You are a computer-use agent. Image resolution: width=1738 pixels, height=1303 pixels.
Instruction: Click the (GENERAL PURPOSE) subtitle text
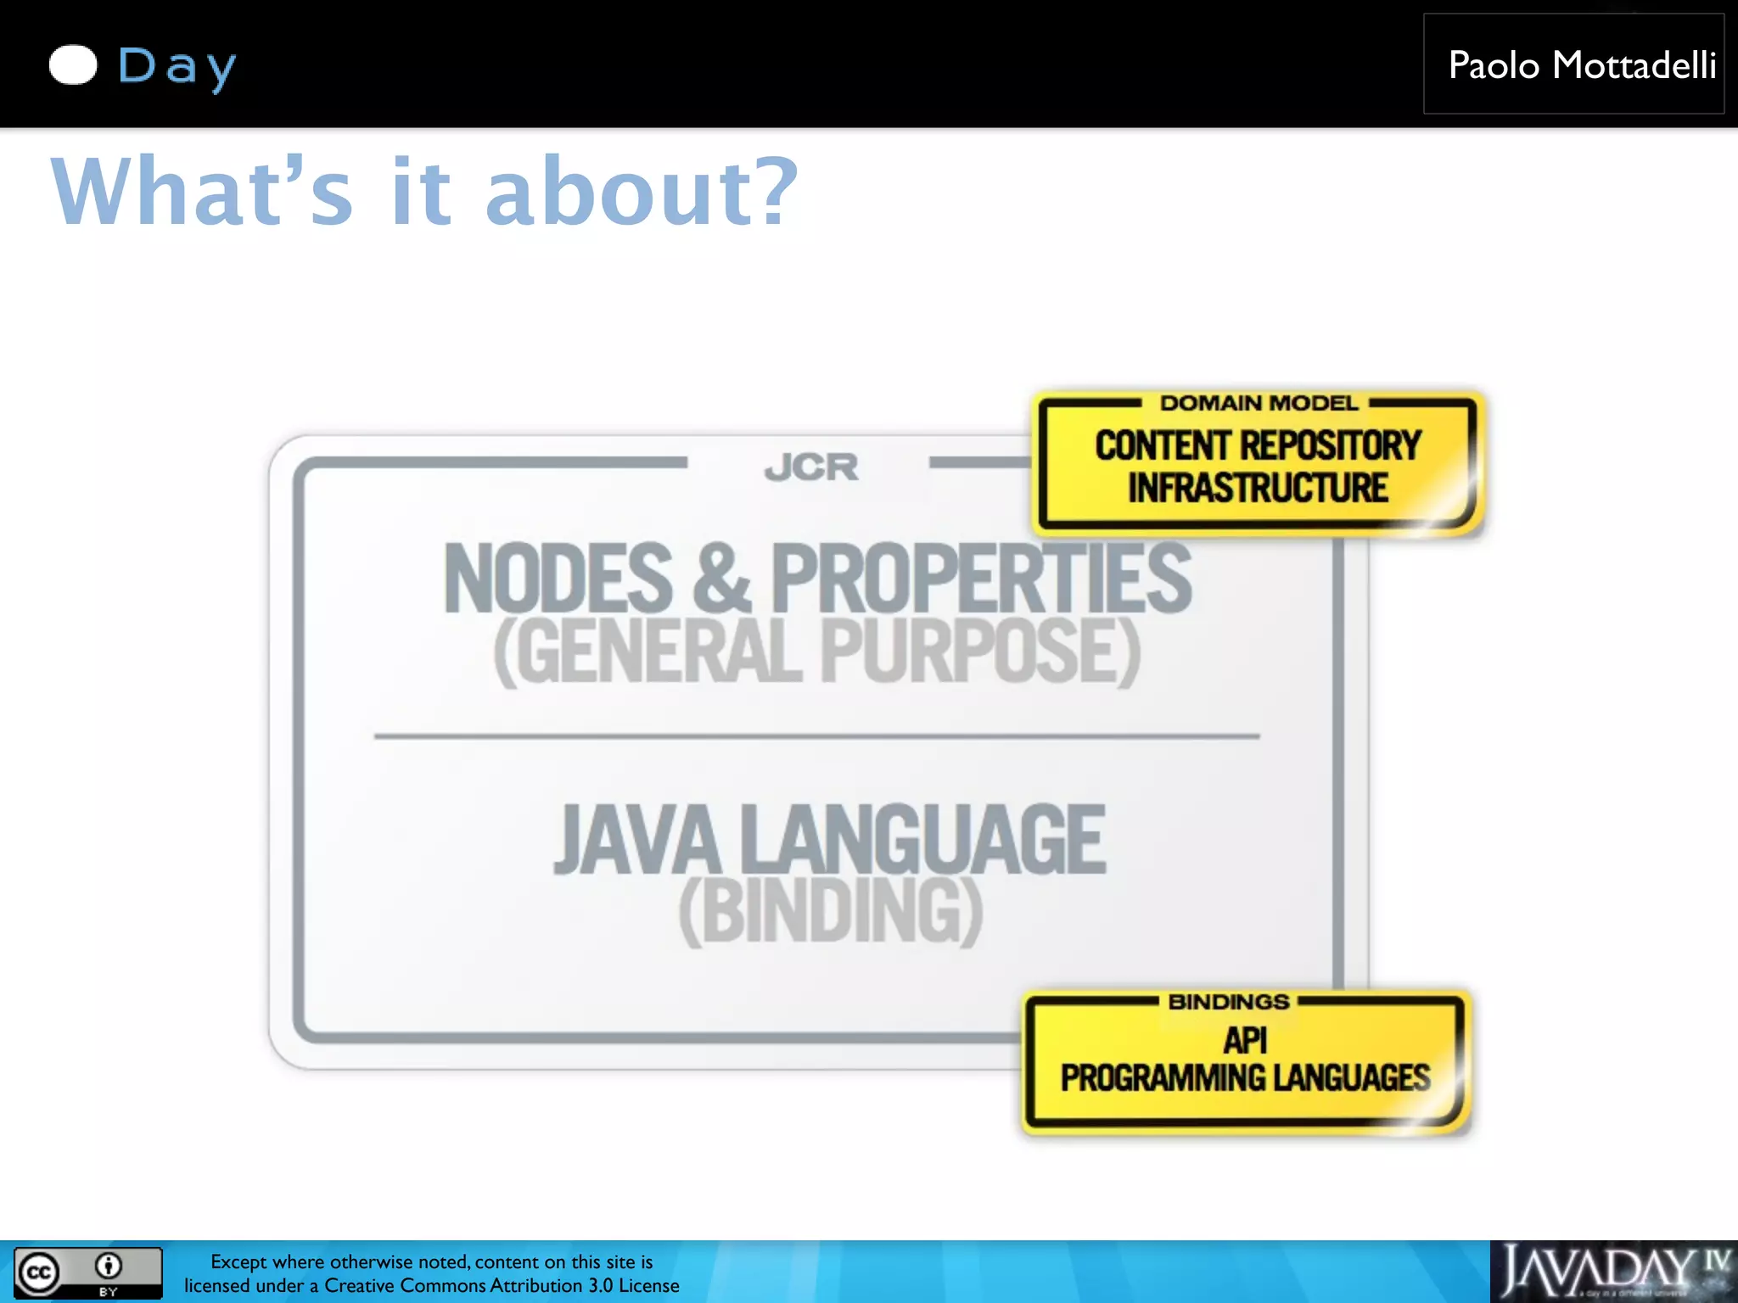pyautogui.click(x=816, y=651)
